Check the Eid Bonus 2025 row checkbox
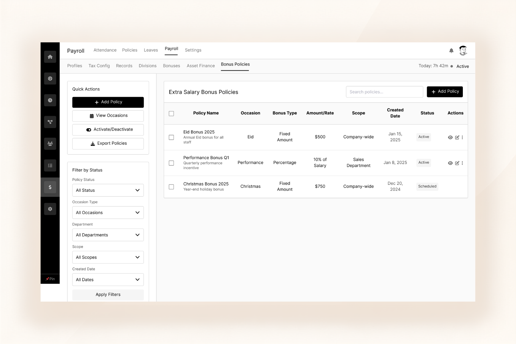 click(x=171, y=137)
